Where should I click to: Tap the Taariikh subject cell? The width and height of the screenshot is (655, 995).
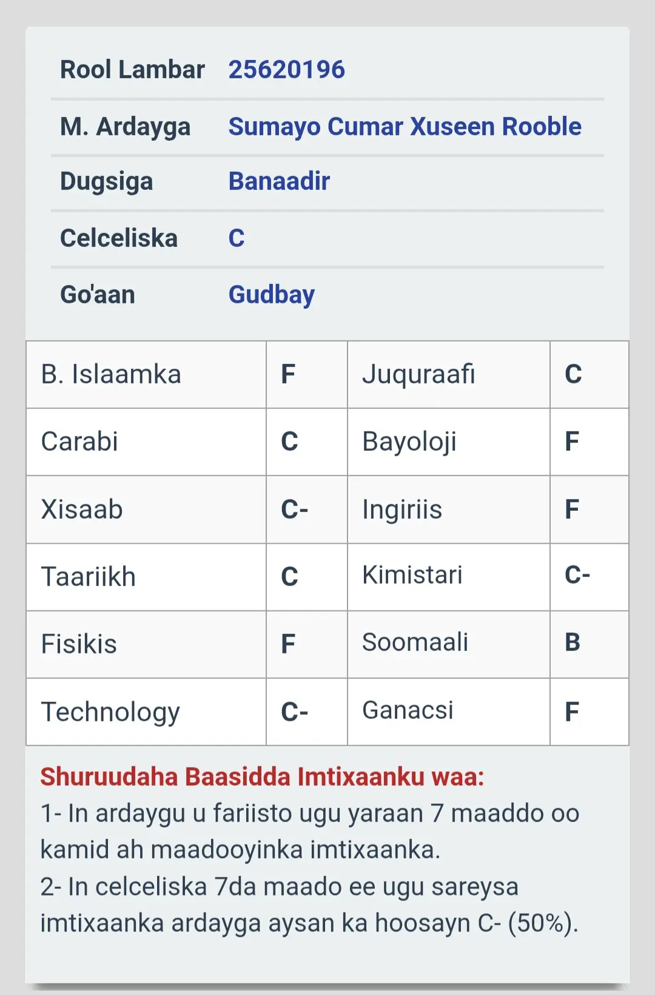click(x=146, y=577)
